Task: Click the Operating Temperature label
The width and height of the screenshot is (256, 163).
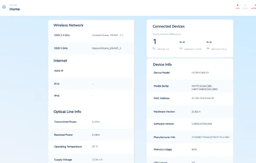Action: [x=68, y=147]
